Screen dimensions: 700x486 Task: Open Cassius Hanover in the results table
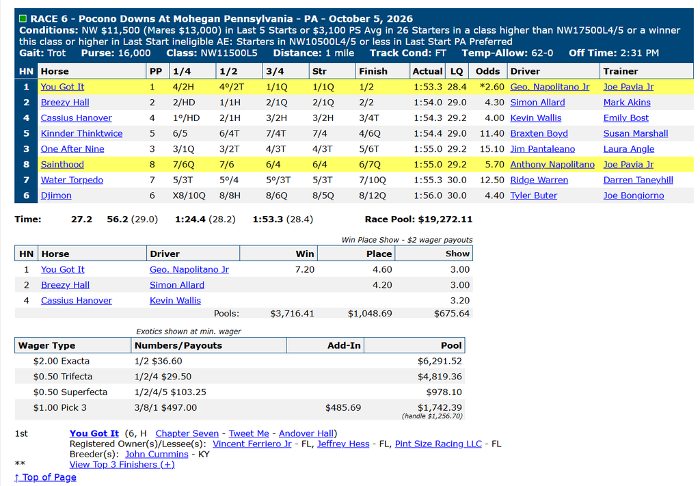click(x=77, y=118)
